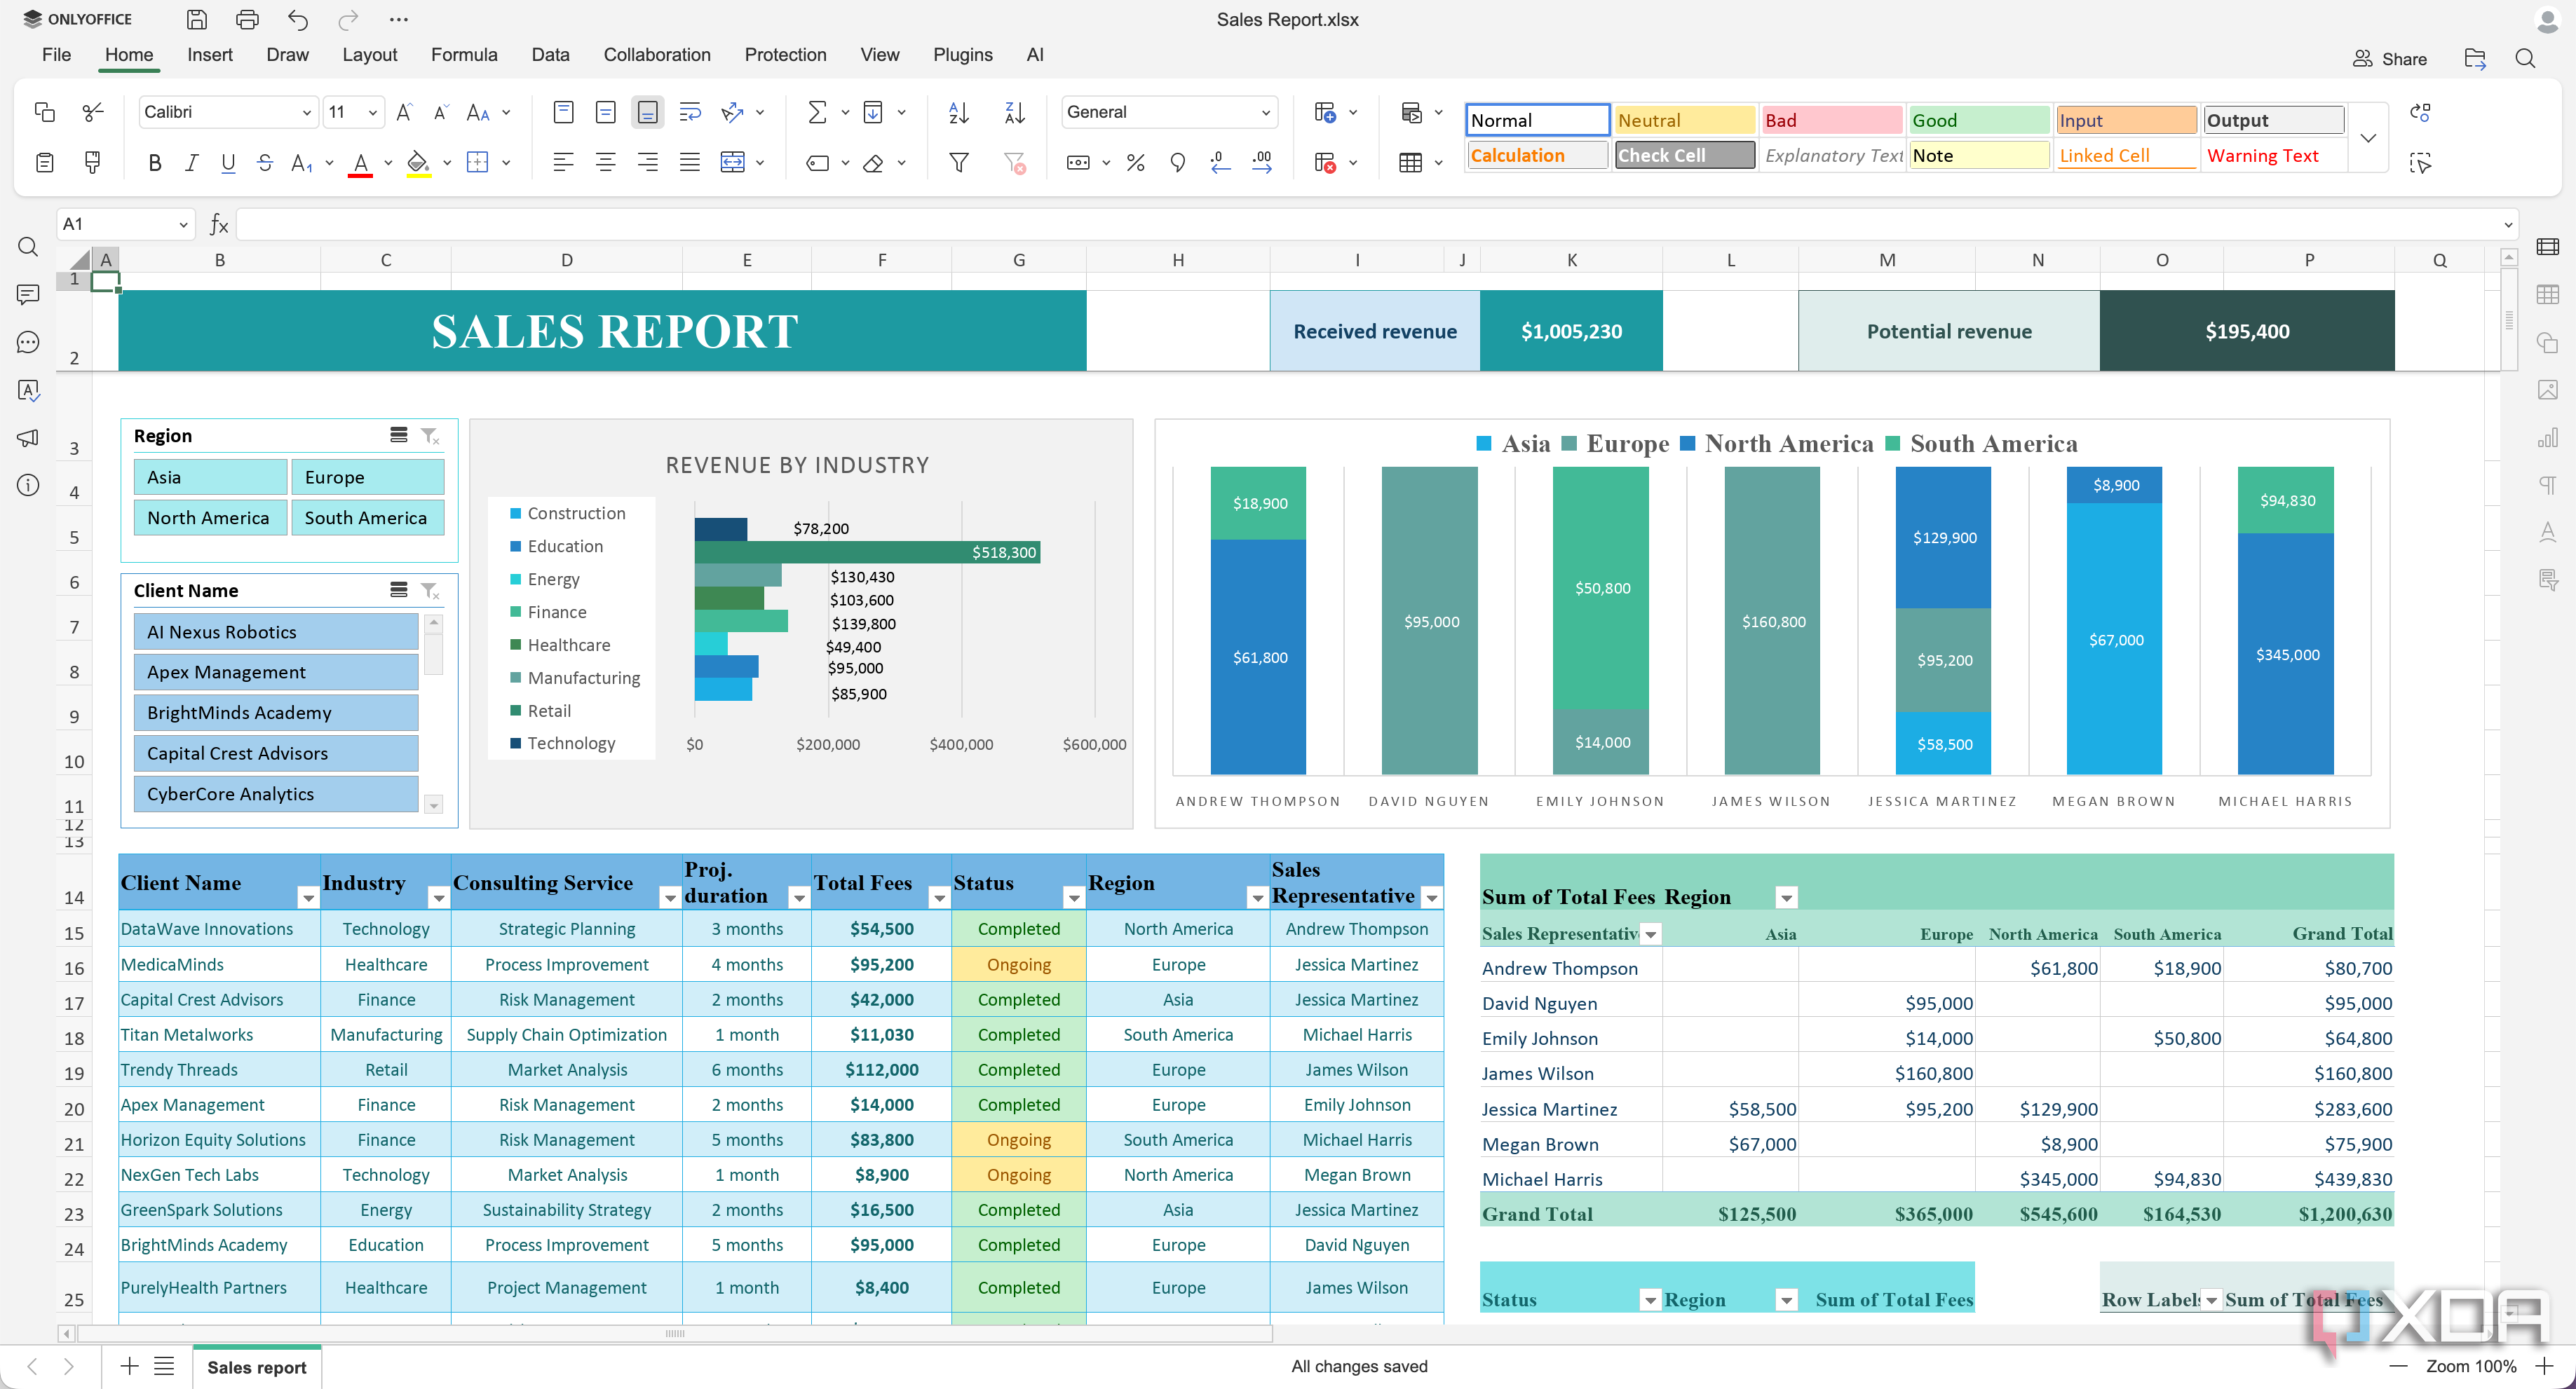2576x1389 pixels.
Task: Toggle the South America slicer button
Action: click(x=367, y=518)
